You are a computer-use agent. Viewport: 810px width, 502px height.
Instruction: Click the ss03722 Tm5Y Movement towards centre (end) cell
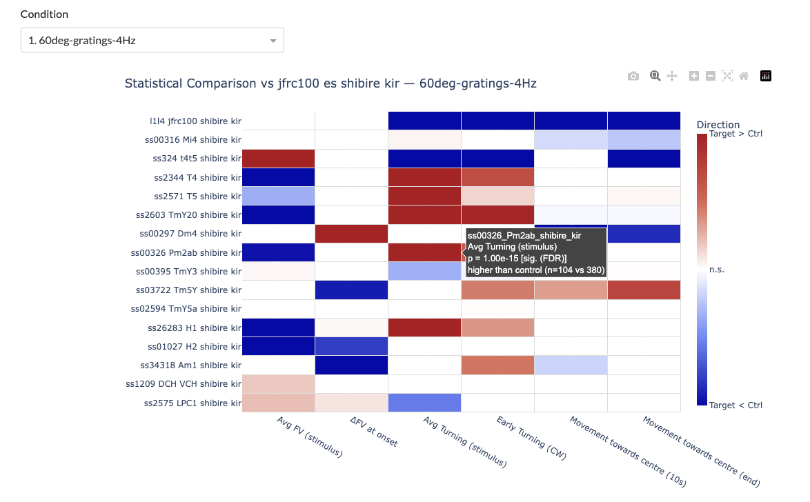(644, 290)
